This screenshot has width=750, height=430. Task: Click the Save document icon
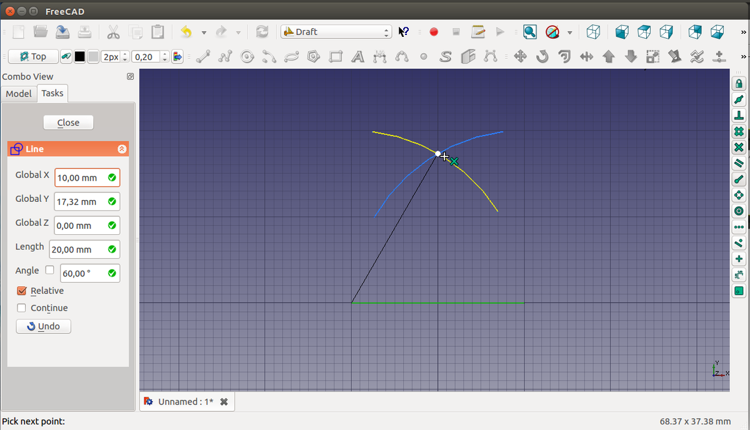(62, 32)
